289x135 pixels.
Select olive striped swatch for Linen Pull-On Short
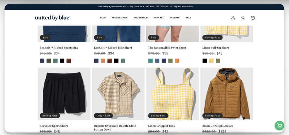[x=218, y=61]
